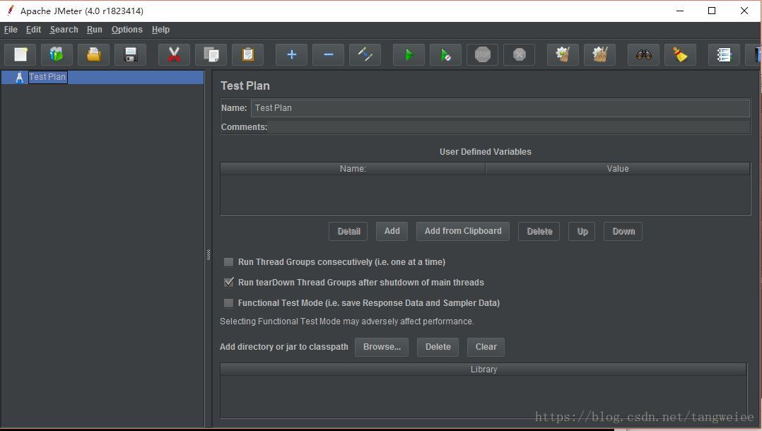762x431 pixels.
Task: Click the Add variable button
Action: point(392,231)
